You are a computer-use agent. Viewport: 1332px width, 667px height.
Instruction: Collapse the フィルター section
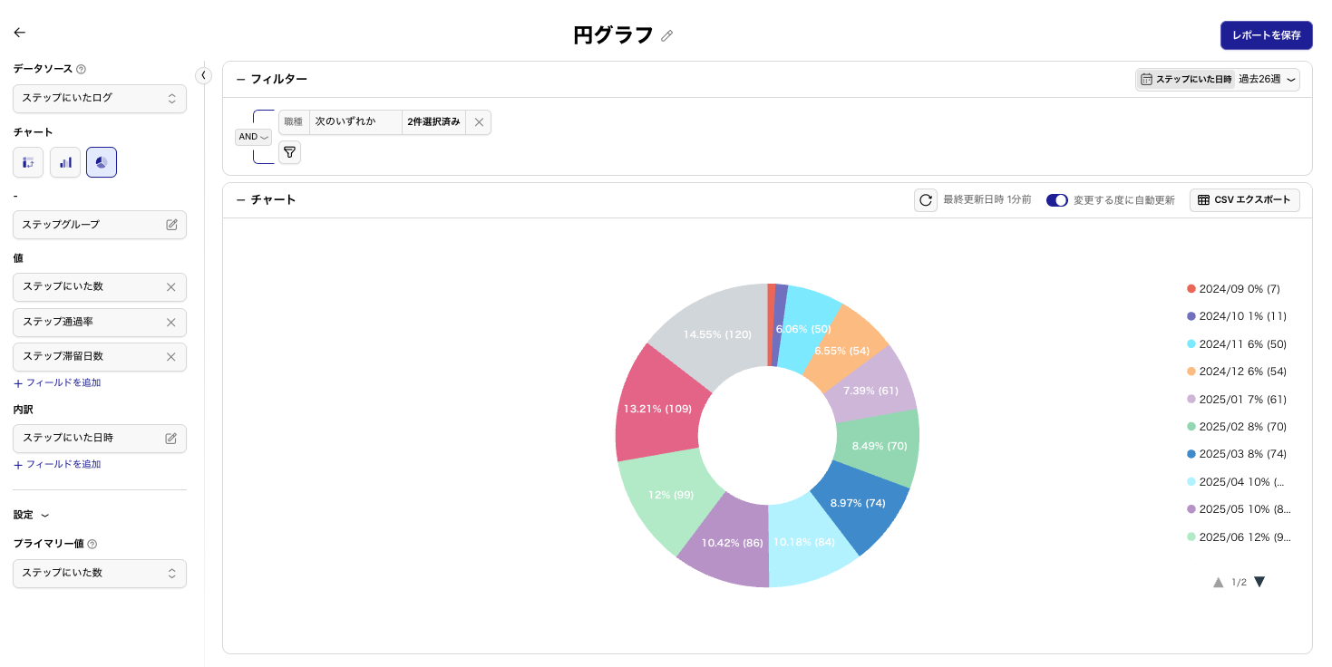point(241,80)
